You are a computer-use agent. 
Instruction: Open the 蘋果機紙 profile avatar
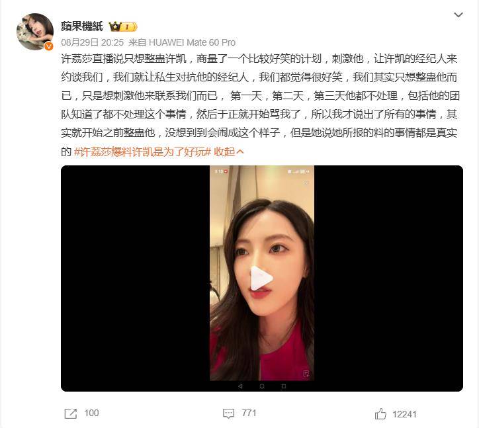pyautogui.click(x=35, y=32)
